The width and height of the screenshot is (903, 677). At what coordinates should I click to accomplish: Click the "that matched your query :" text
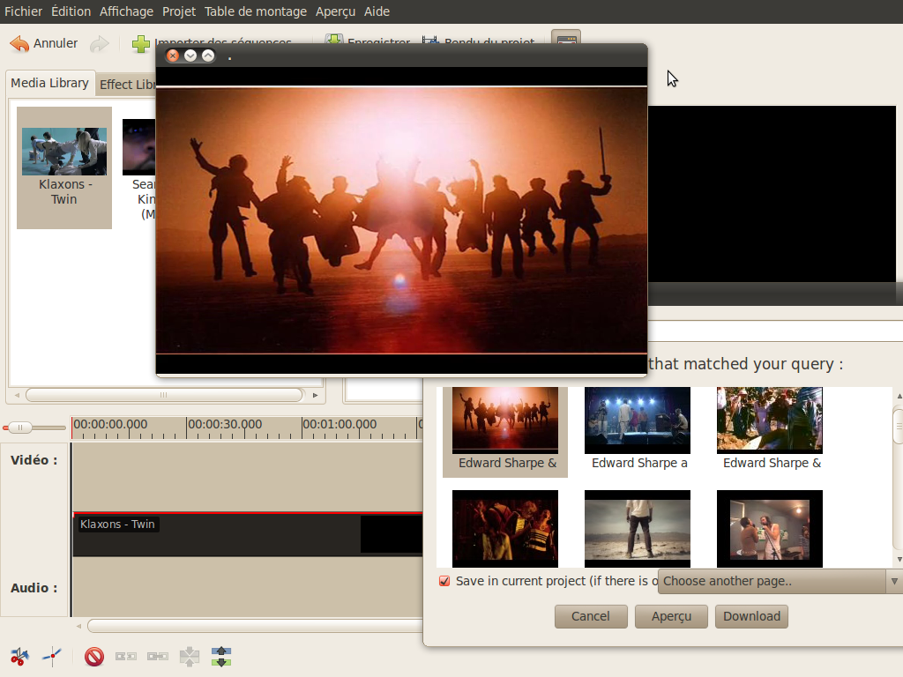pos(746,364)
